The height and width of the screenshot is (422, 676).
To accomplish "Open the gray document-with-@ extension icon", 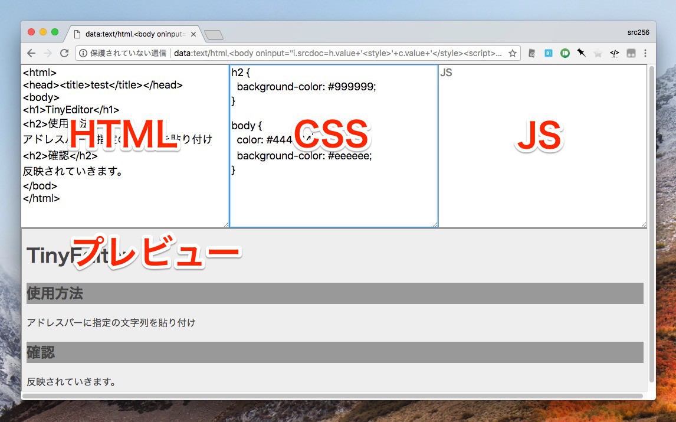I will tap(531, 53).
